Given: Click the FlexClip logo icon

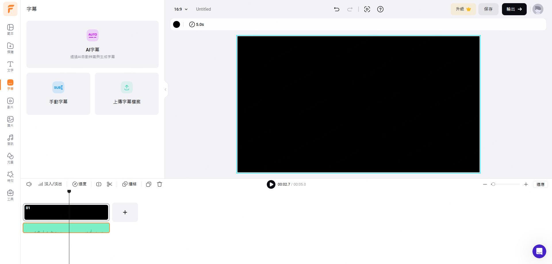Looking at the screenshot, I should pos(10,9).
